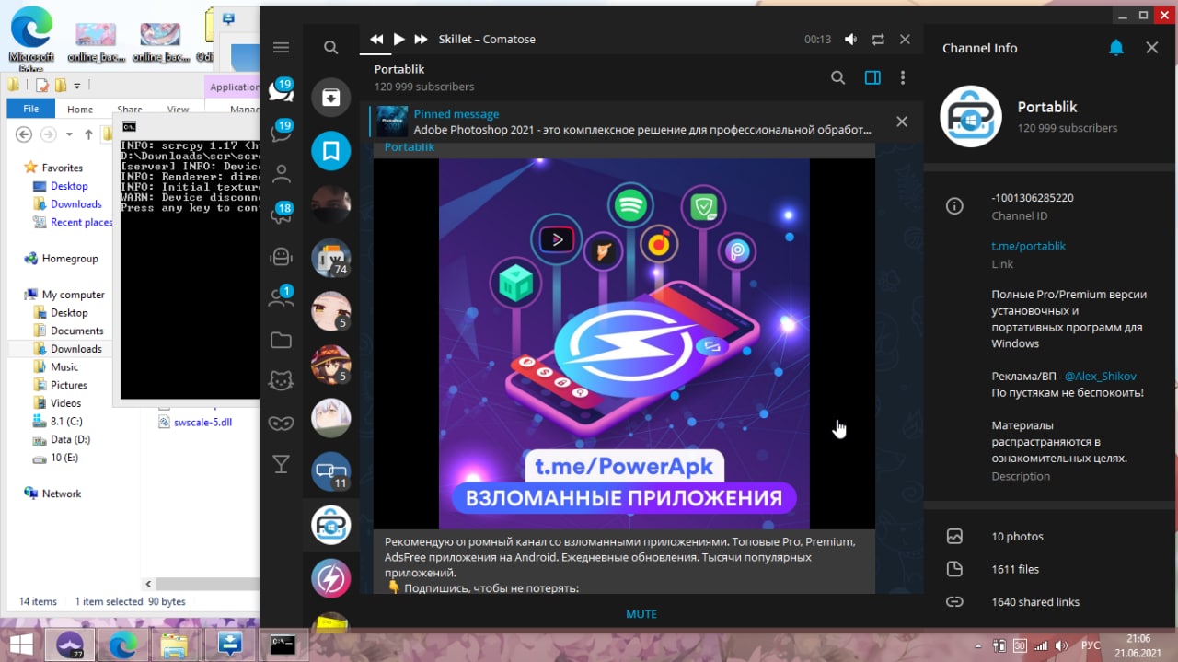The width and height of the screenshot is (1178, 662).
Task: Switch to Explorer's View ribbon tab
Action: [x=179, y=109]
